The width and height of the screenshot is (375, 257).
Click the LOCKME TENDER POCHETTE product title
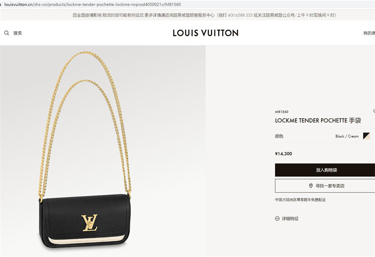(x=318, y=121)
